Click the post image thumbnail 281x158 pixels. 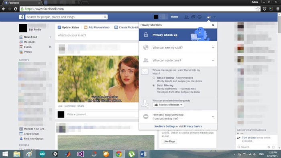tap(98, 79)
